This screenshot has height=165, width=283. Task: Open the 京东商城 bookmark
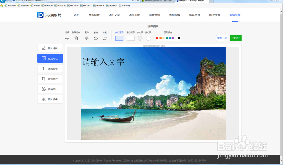(10, 6)
